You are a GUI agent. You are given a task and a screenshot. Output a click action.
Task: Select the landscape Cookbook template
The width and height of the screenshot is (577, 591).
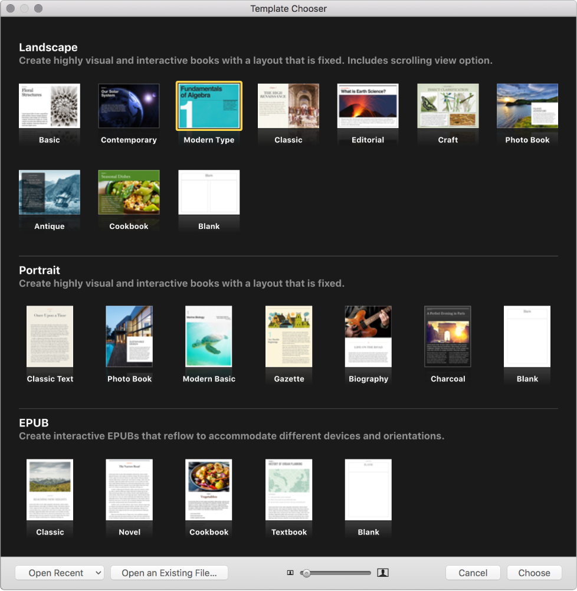click(x=129, y=192)
